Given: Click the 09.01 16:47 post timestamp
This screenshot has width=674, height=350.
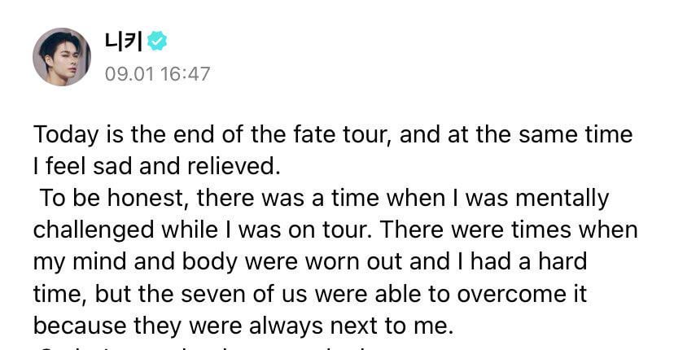Looking at the screenshot, I should (157, 74).
